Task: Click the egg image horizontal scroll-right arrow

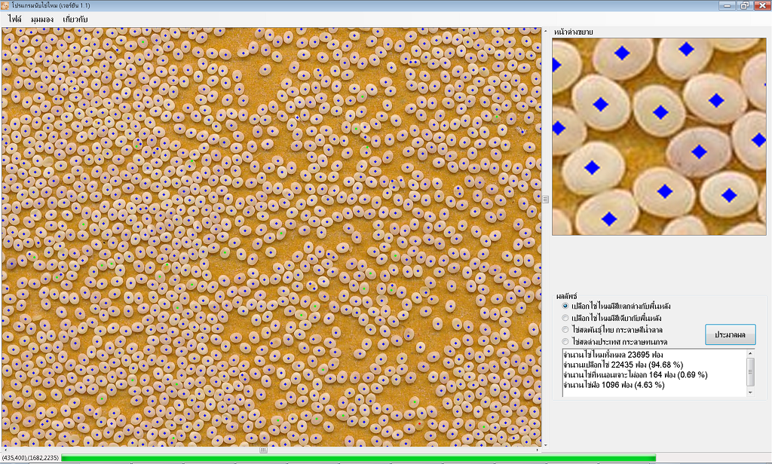Action: [x=537, y=450]
